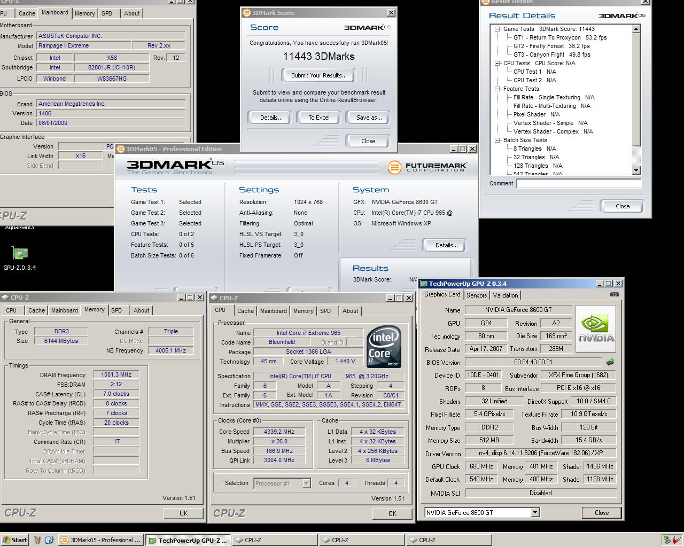684x547 pixels.
Task: Click Close button in Result Details window
Action: pyautogui.click(x=623, y=206)
